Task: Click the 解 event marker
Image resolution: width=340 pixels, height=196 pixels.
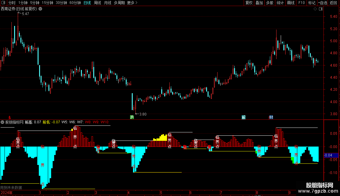Action: (x=243, y=117)
